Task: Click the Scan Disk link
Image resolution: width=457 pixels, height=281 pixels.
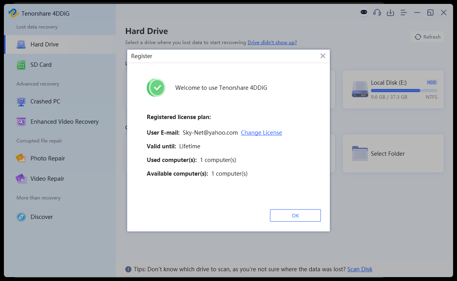Action: coord(360,269)
